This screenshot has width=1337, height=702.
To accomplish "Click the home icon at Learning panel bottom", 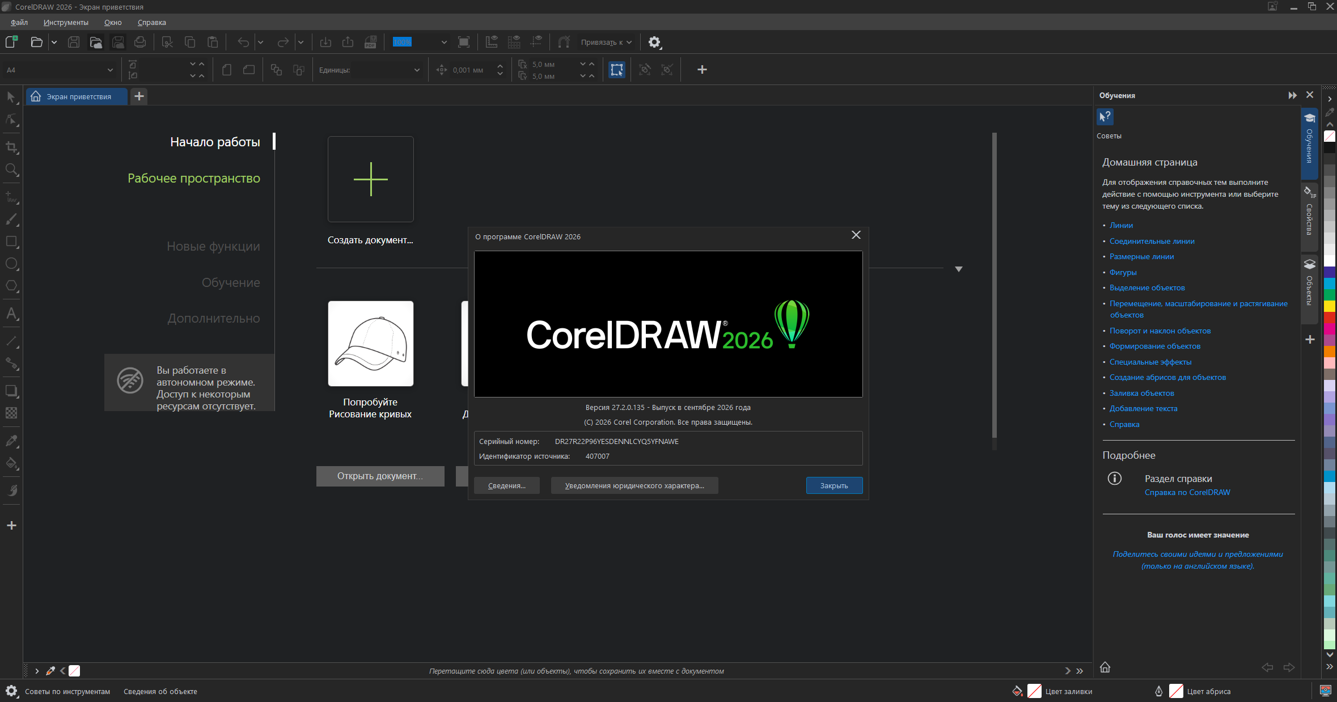I will click(1105, 667).
